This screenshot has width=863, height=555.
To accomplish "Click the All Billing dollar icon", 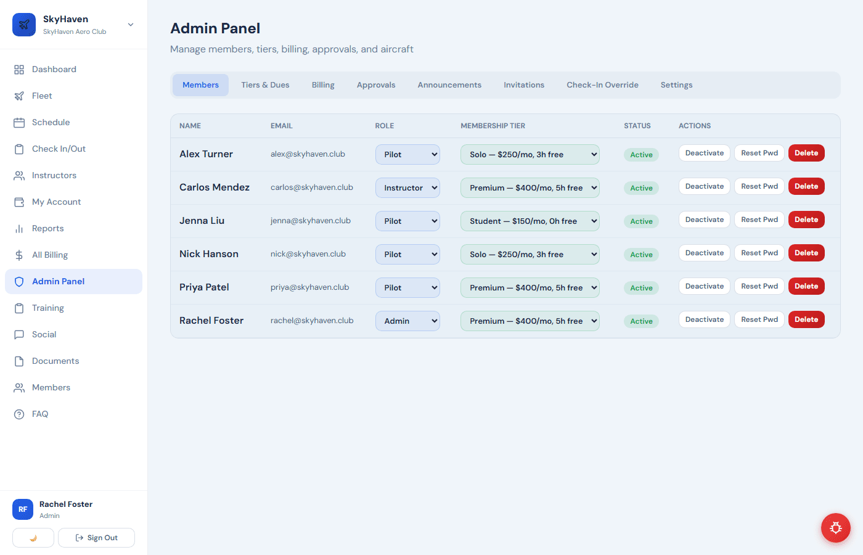I will click(19, 255).
